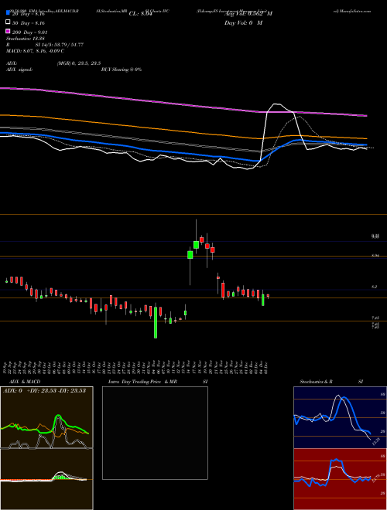Open the ADX line chart panel
Screen dimensions: 387x510
[x=46, y=417]
